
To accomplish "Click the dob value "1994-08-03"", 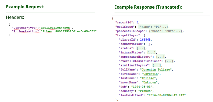I will pos(142,87).
